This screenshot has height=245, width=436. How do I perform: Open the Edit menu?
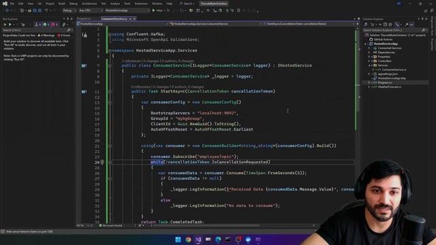click(21, 3)
